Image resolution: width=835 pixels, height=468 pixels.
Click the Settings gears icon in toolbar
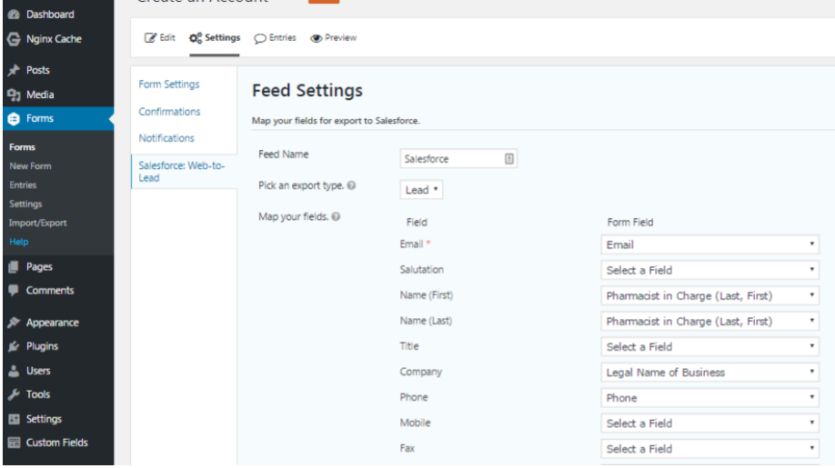(196, 38)
